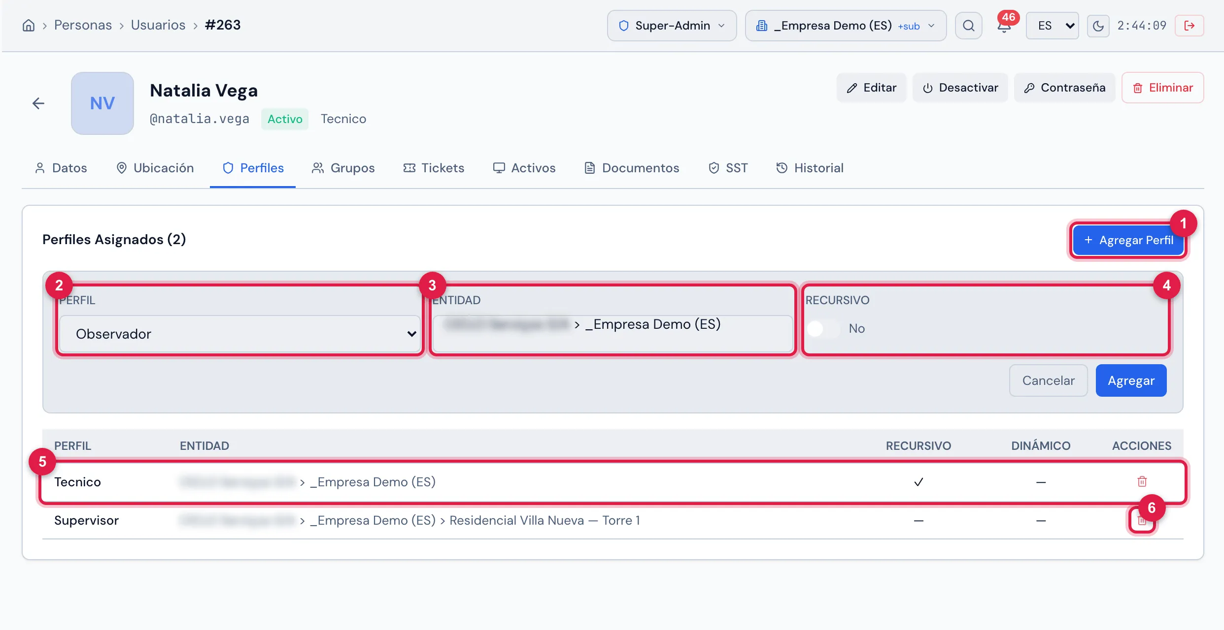This screenshot has width=1224, height=630.
Task: Switch to the Datos tab
Action: [x=61, y=168]
